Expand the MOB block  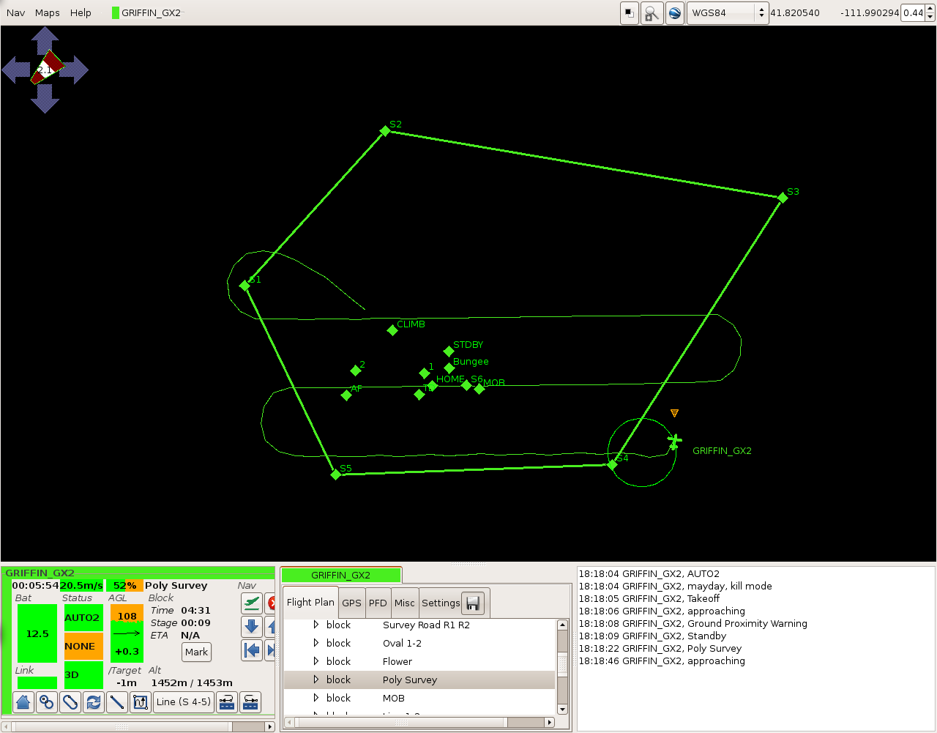(x=316, y=698)
